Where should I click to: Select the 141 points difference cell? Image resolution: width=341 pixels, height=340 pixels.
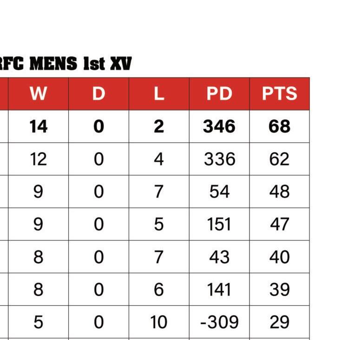[x=219, y=289]
